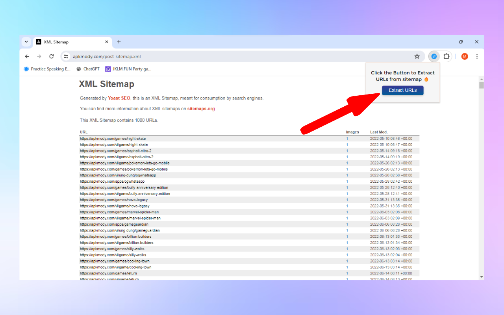
Task: Open https://apkmody.com/games/silly-walks URL
Action: 112,249
